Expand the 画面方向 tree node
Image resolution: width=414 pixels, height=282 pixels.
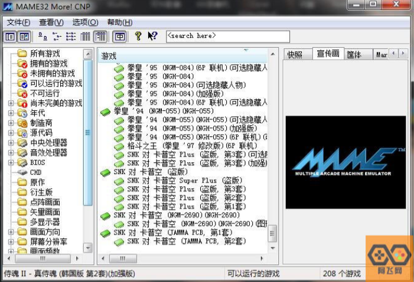(11, 232)
